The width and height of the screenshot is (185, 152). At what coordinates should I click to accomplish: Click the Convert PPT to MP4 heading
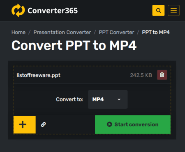coord(74,45)
